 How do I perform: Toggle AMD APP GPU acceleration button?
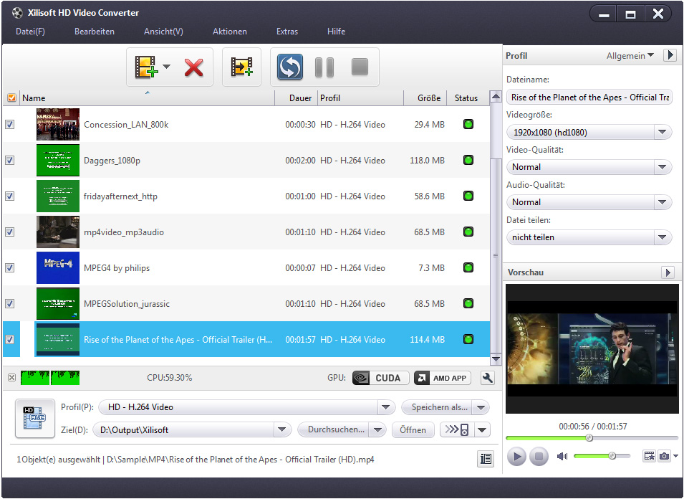coord(443,378)
